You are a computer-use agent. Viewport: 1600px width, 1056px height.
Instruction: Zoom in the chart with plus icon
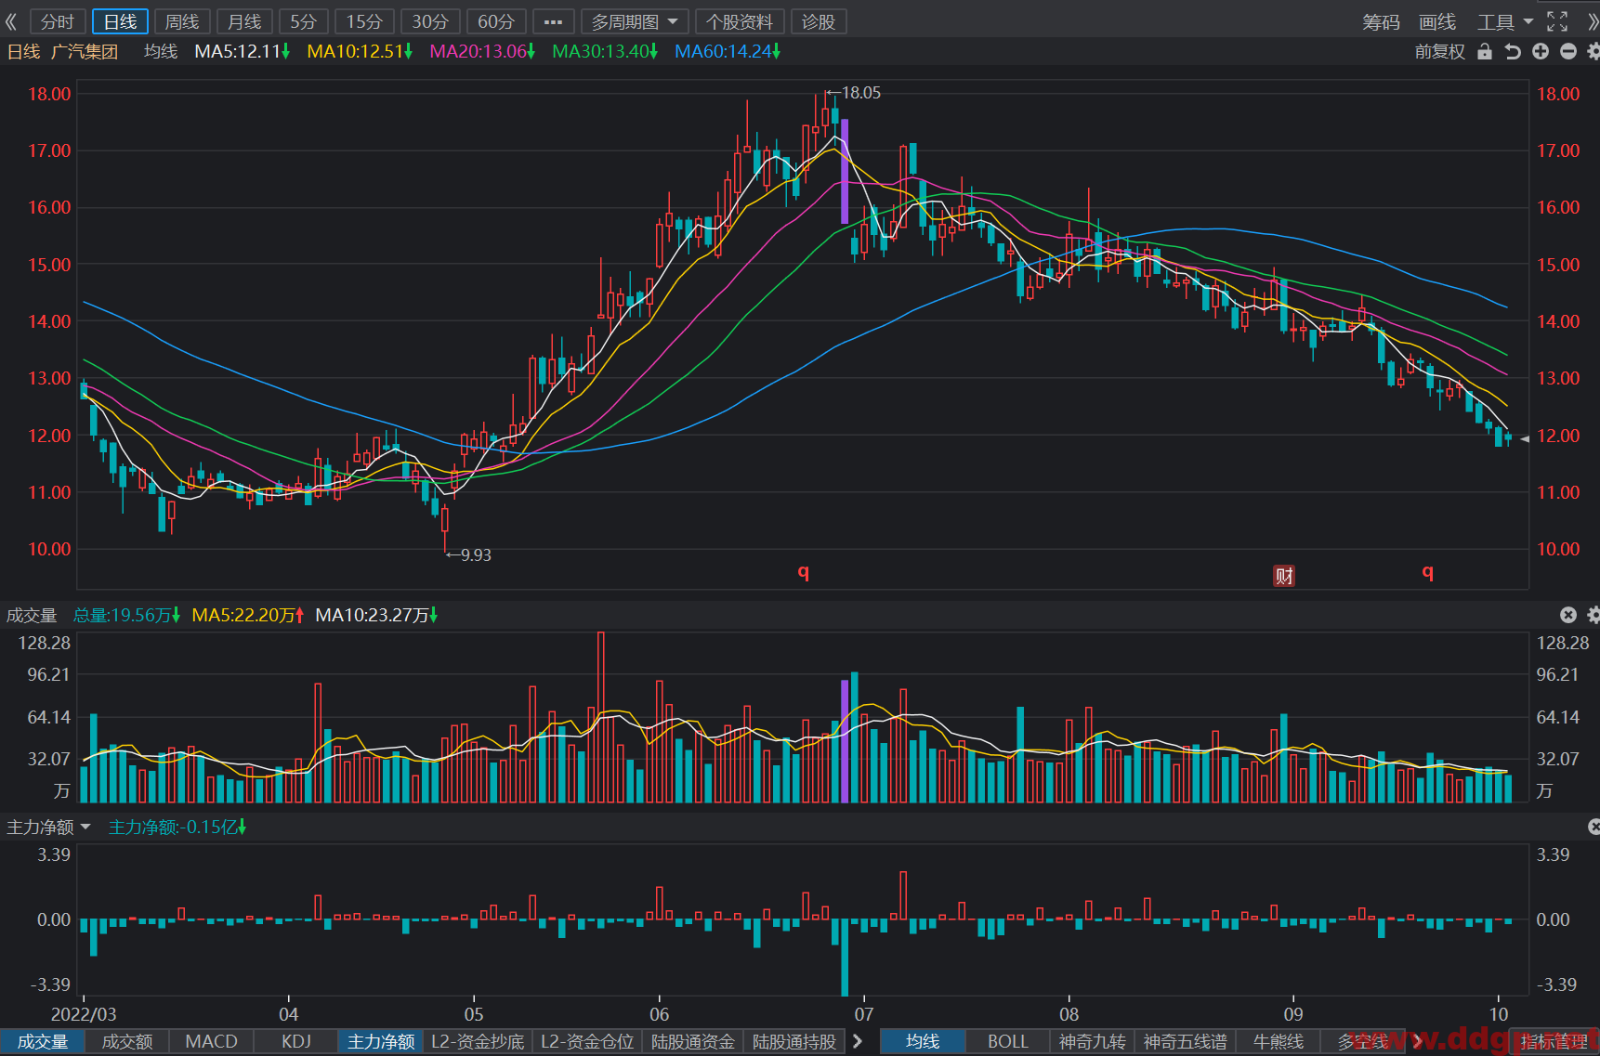coord(1541,52)
